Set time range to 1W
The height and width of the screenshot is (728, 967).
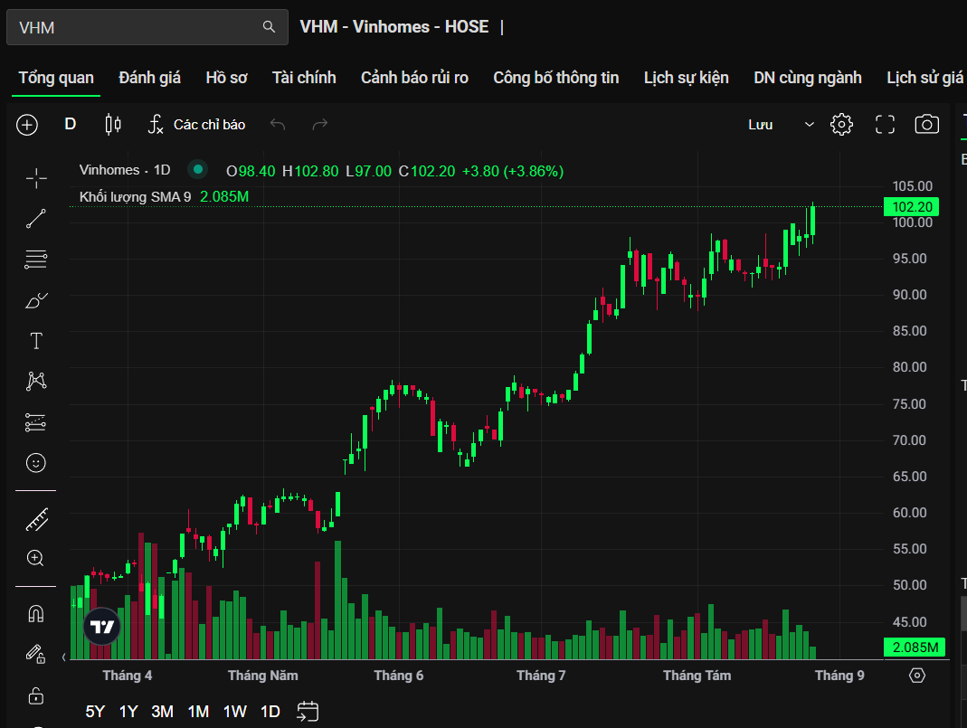coord(234,712)
